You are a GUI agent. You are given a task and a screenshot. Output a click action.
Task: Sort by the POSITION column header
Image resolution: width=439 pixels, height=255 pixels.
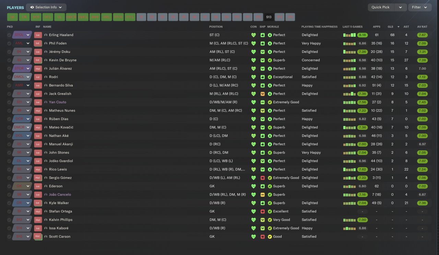[216, 27]
